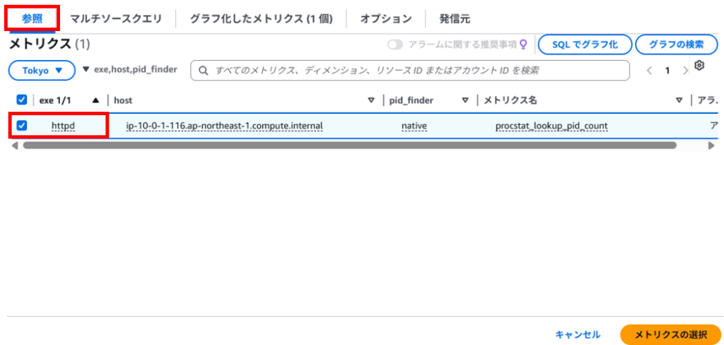Image resolution: width=724 pixels, height=345 pixels.
Task: Click page number 1 in pagination
Action: coord(667,71)
